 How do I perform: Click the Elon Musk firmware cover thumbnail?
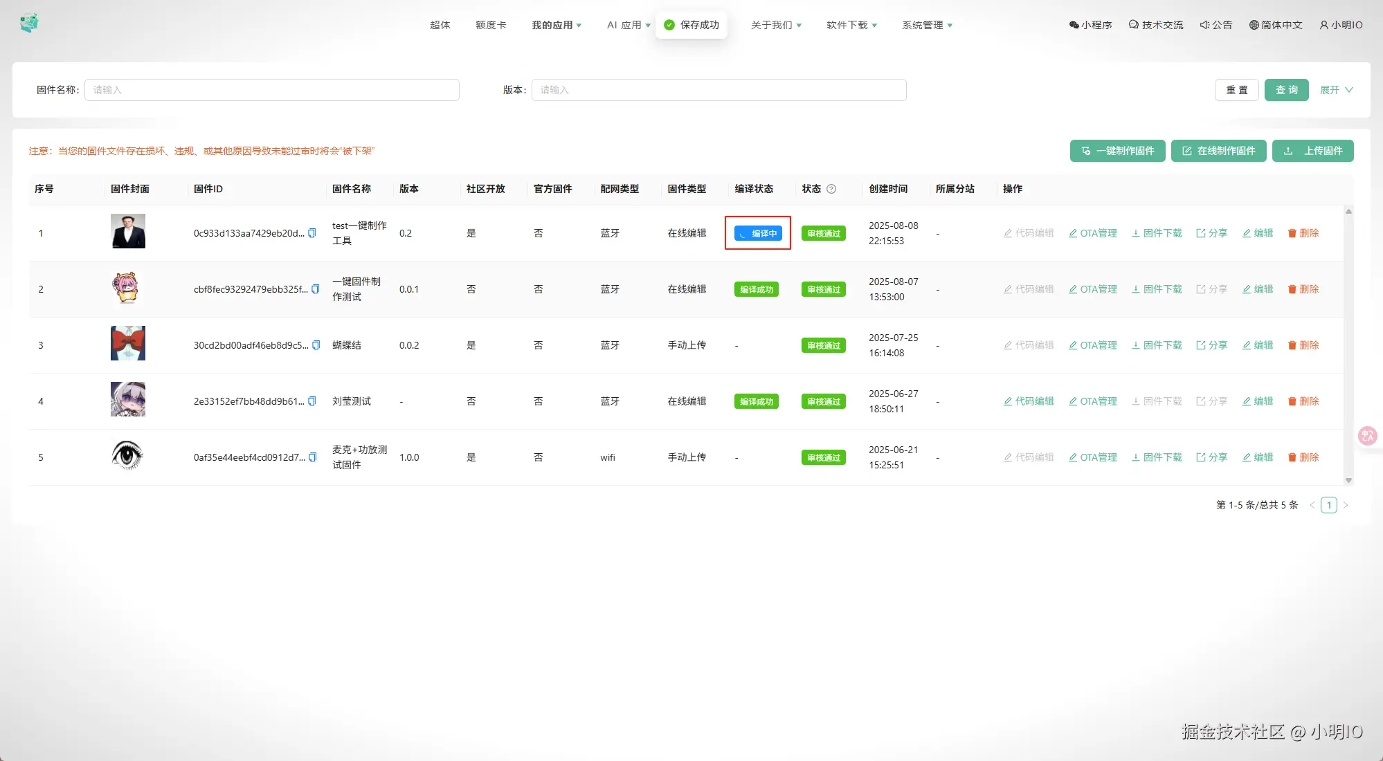tap(128, 231)
